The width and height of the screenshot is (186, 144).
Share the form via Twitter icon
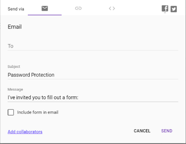pos(174,9)
